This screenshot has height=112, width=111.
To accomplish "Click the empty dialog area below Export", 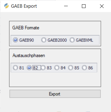I will click(x=55, y=104).
